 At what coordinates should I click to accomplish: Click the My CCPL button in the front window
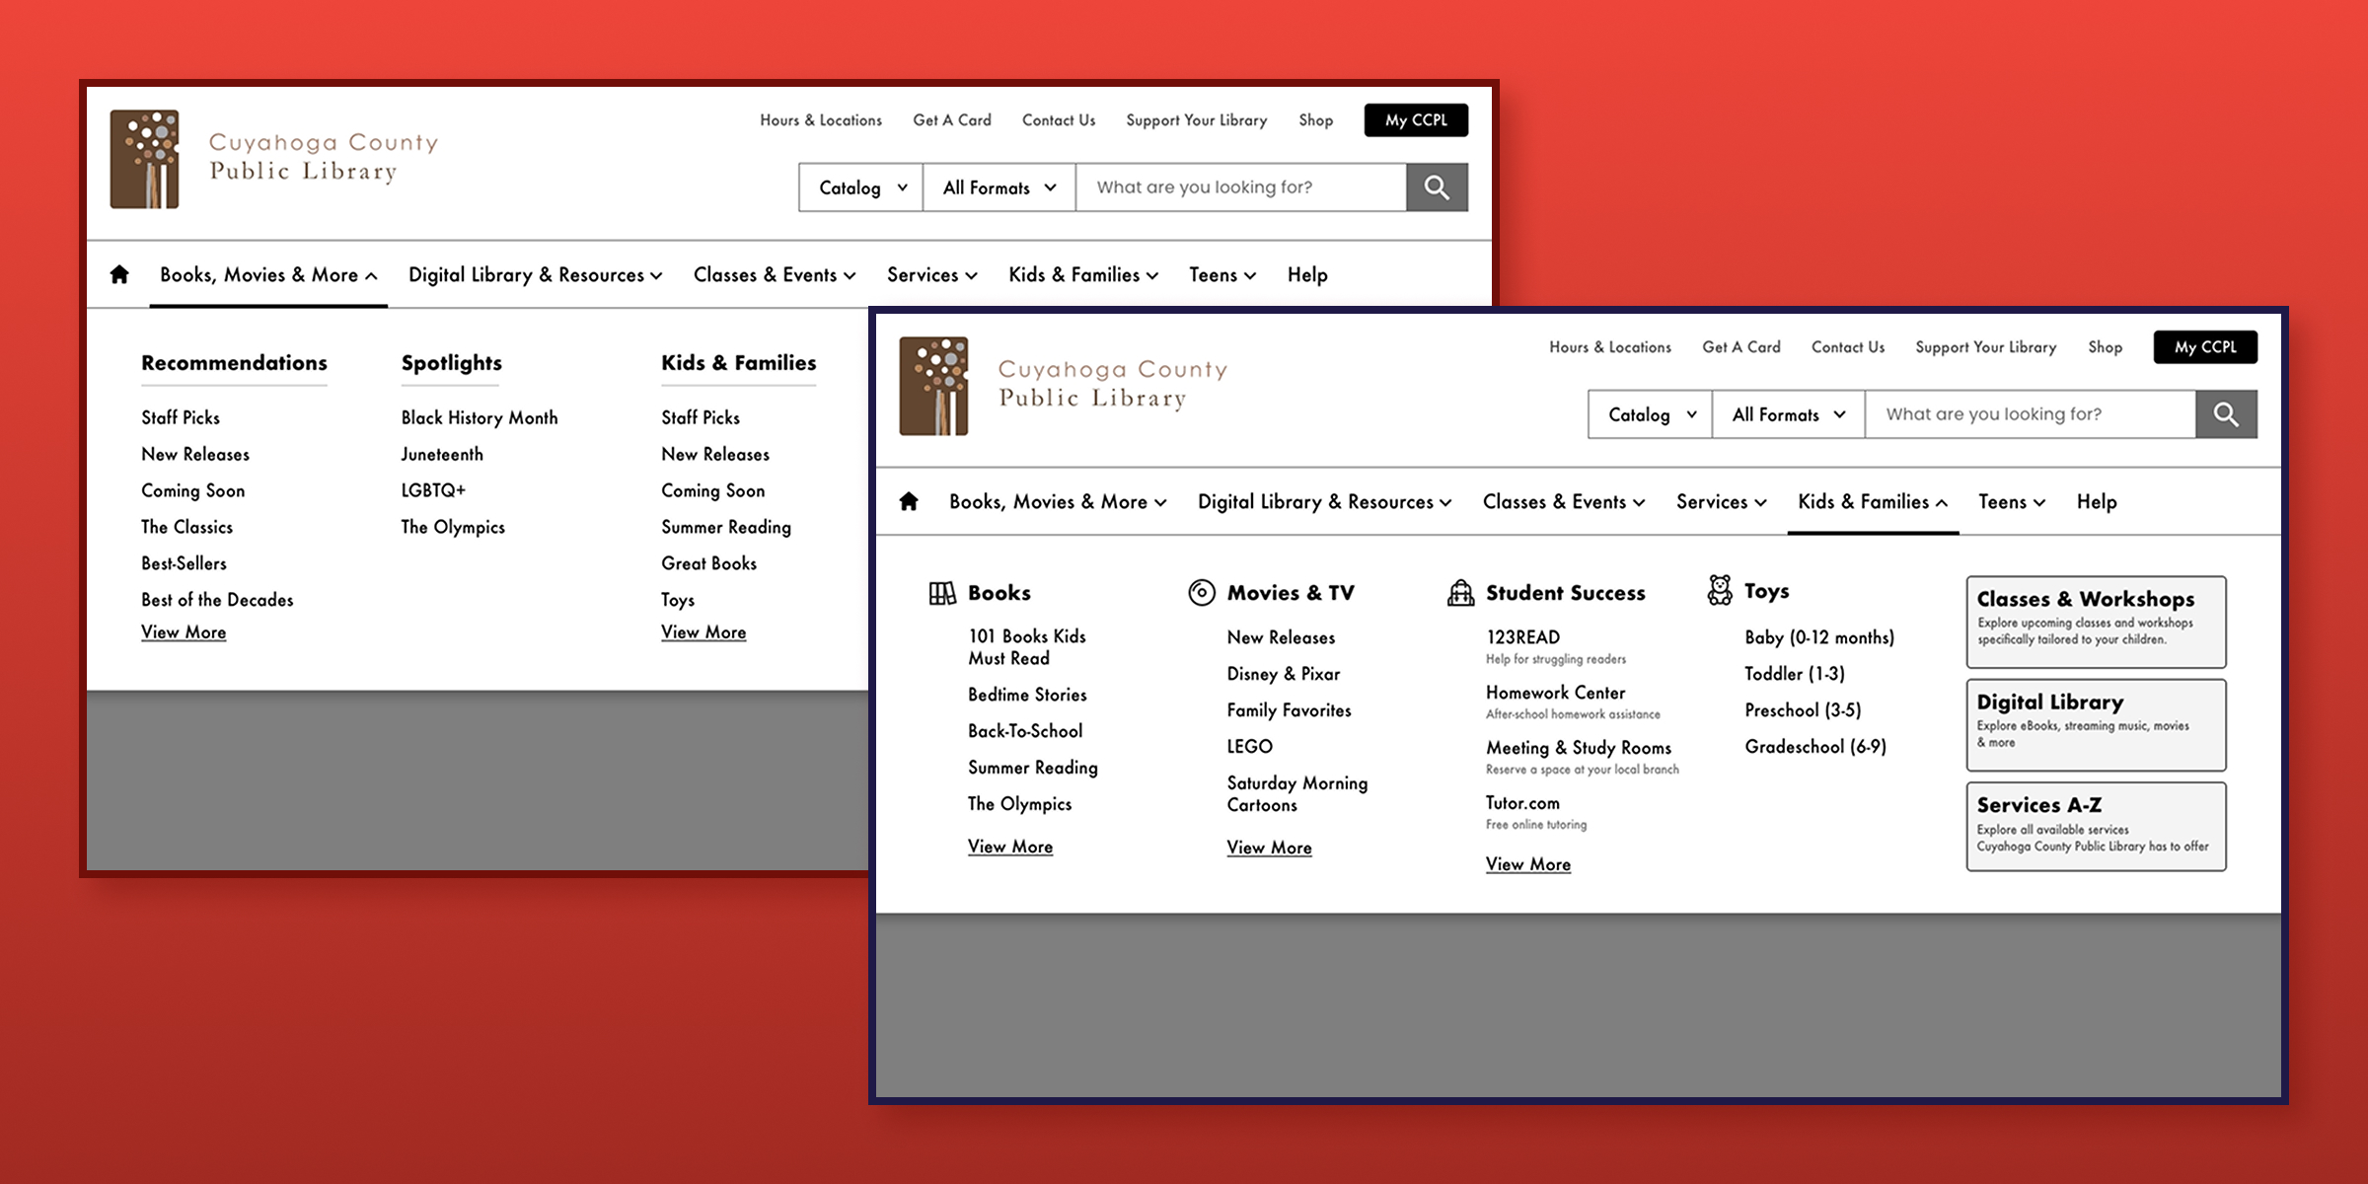pos(2204,347)
